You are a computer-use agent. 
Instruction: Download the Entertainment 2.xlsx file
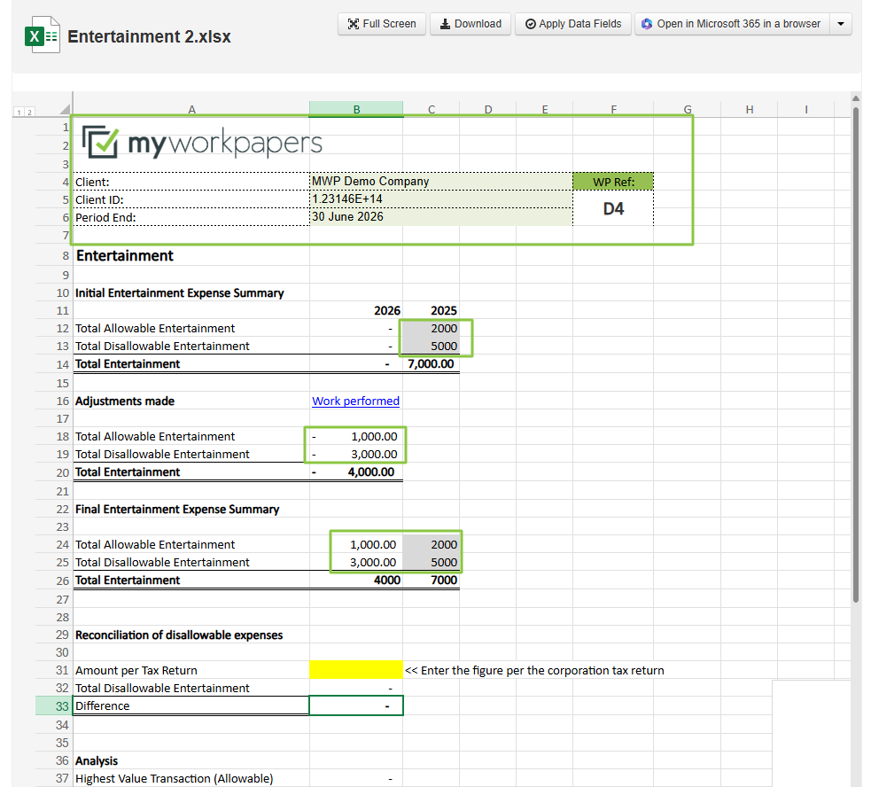point(470,24)
